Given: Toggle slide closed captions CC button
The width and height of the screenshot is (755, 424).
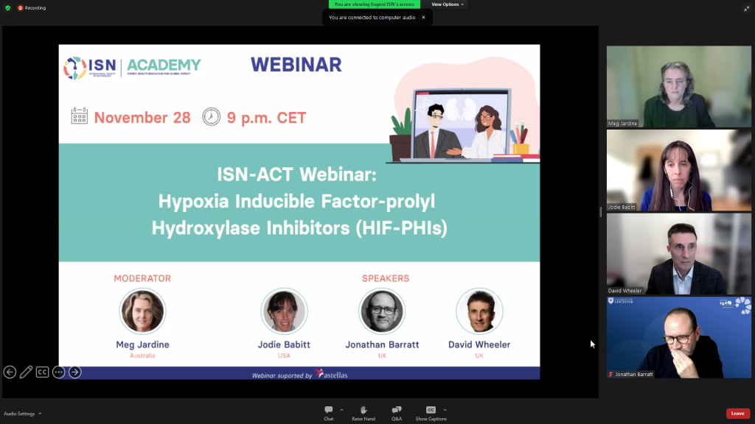Looking at the screenshot, I should [42, 372].
